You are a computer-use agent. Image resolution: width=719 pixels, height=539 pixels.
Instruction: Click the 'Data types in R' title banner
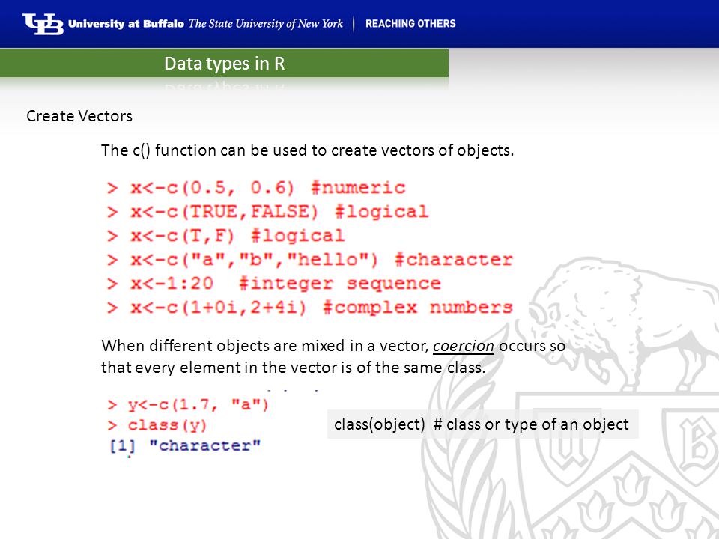pos(224,63)
